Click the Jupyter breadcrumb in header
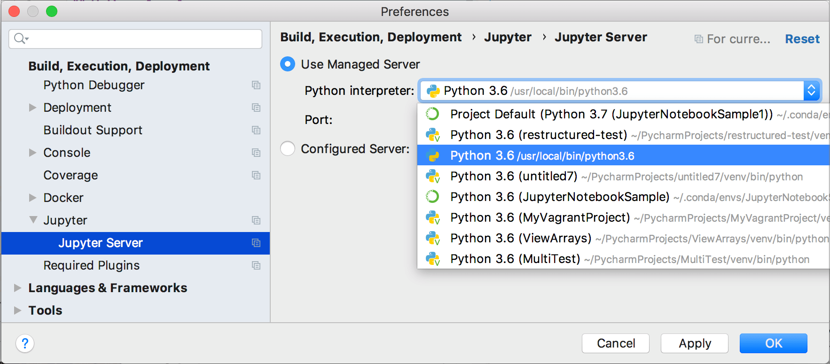The image size is (830, 364). coord(508,37)
